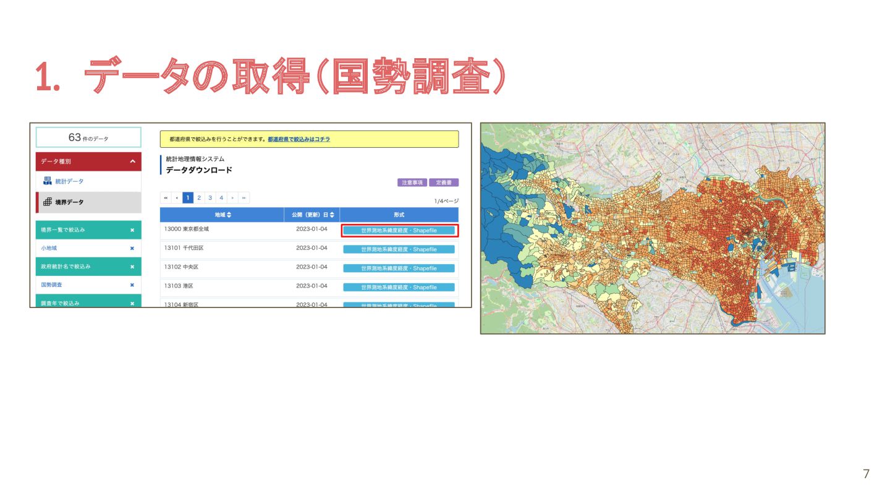Select page 3 in pagination
Image resolution: width=890 pixels, height=501 pixels.
(x=210, y=198)
